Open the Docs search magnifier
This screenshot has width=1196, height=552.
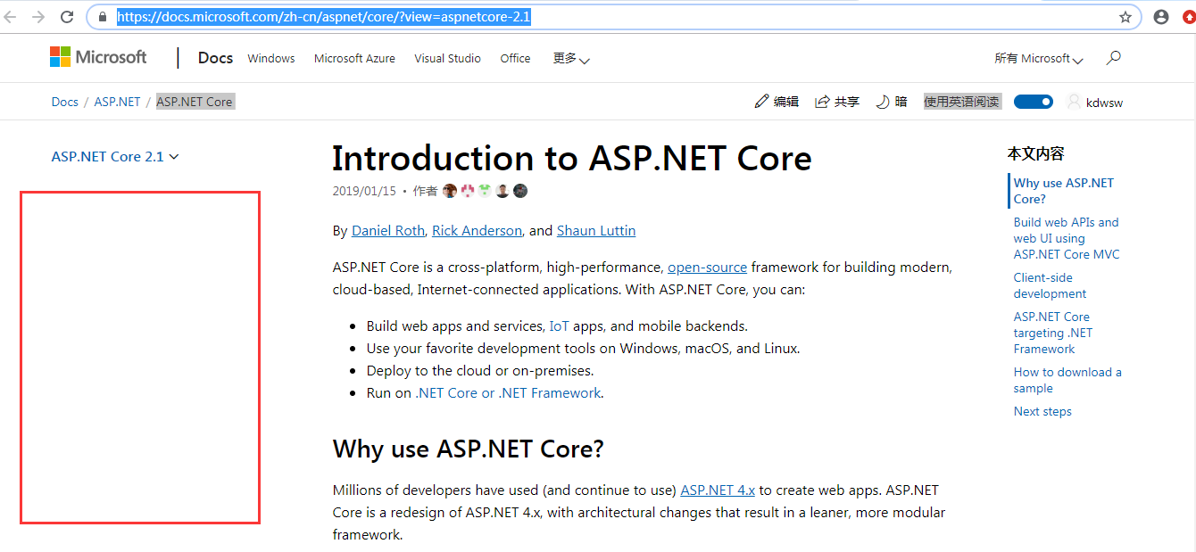click(x=1113, y=57)
